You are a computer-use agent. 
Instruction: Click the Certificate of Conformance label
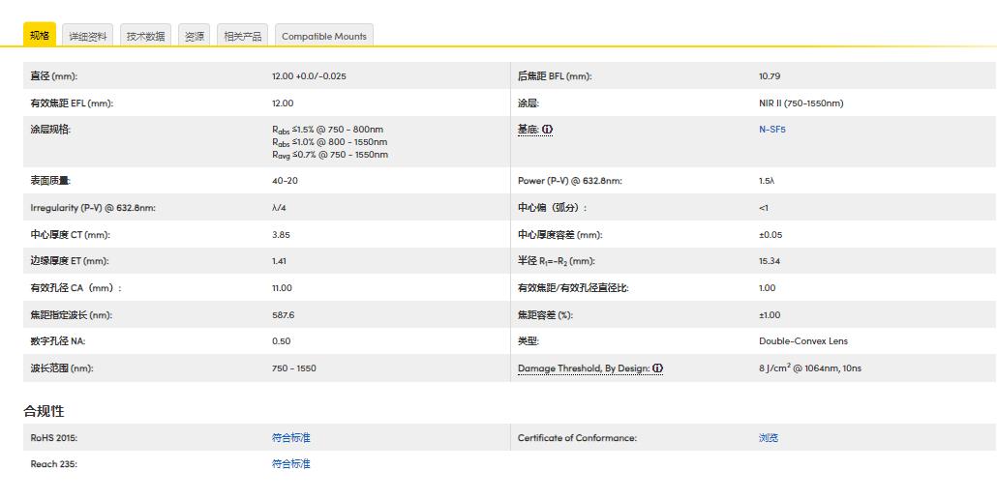click(577, 438)
